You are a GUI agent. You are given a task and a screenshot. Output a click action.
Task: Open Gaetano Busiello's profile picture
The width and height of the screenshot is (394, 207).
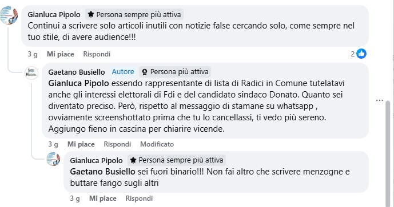(31, 73)
